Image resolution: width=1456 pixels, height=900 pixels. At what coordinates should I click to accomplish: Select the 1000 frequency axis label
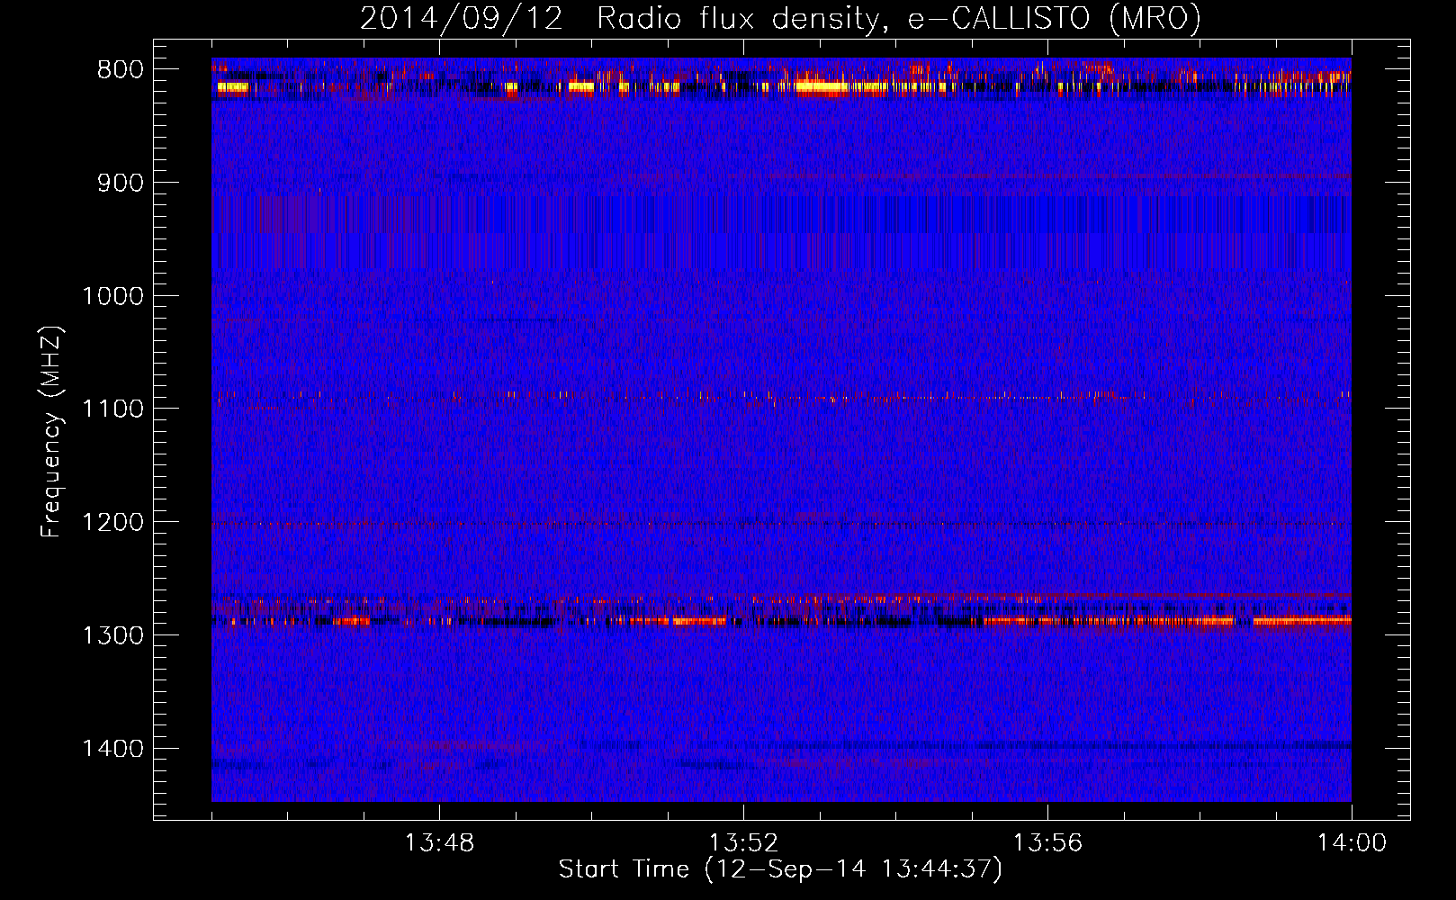pyautogui.click(x=112, y=296)
